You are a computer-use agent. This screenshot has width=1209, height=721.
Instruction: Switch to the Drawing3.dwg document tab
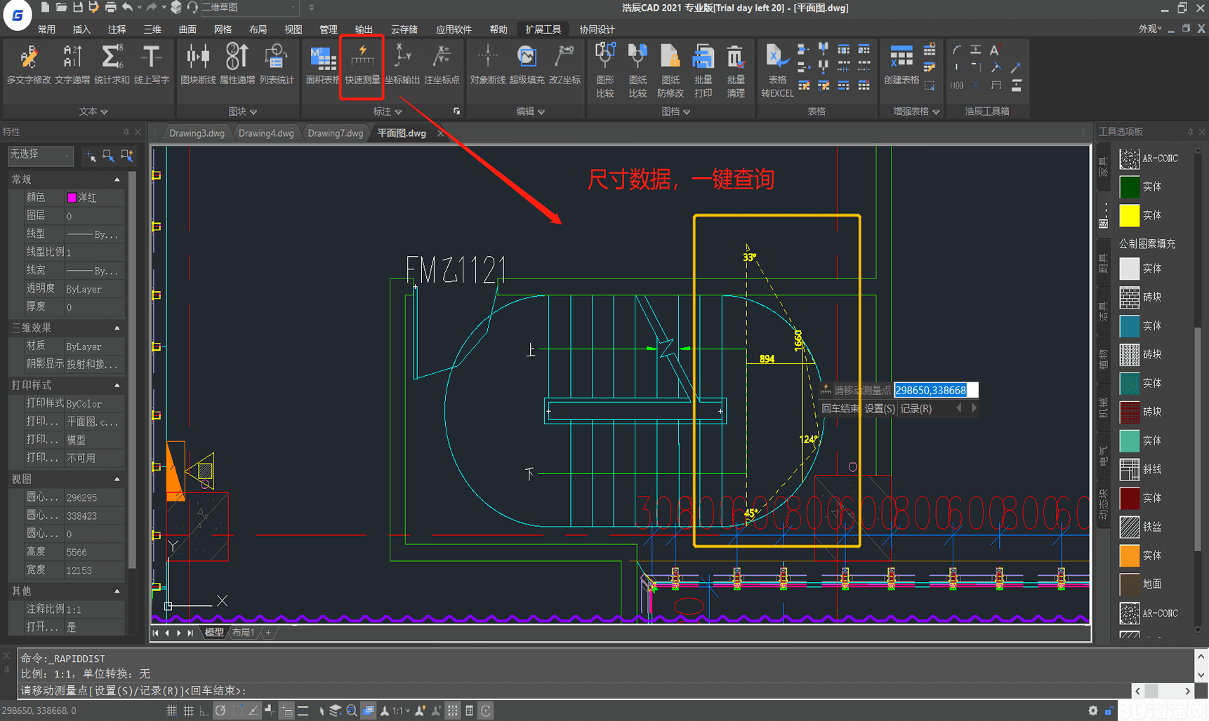click(x=197, y=133)
